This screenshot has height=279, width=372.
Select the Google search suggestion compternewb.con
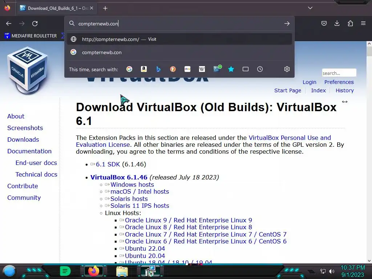coord(179,52)
